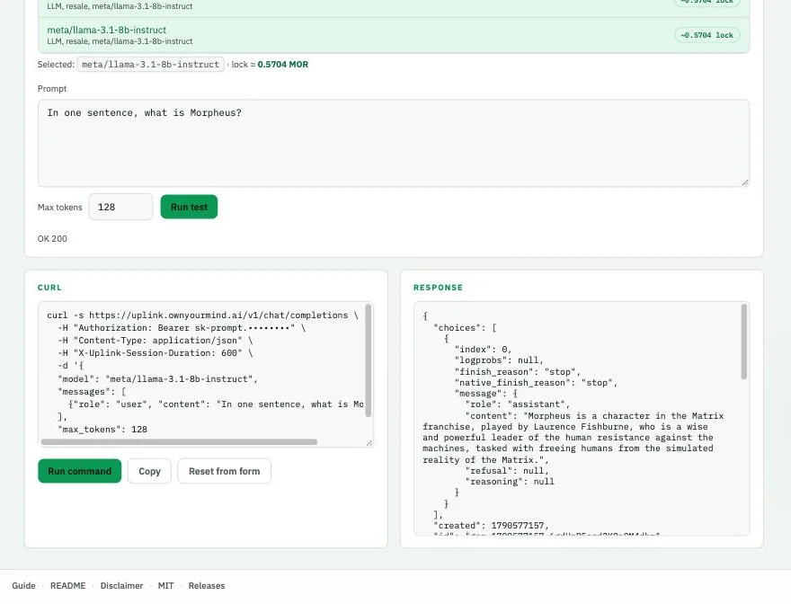
Task: Click the X-Uplink-Session-Duration header line
Action: point(155,352)
